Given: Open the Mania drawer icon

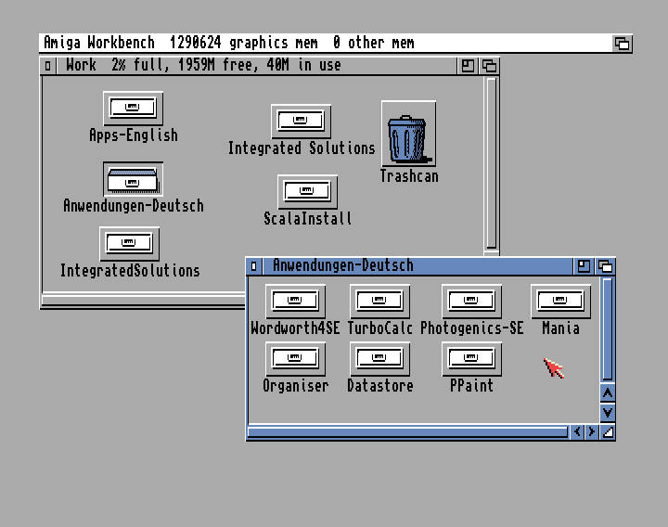Looking at the screenshot, I should coord(560,301).
